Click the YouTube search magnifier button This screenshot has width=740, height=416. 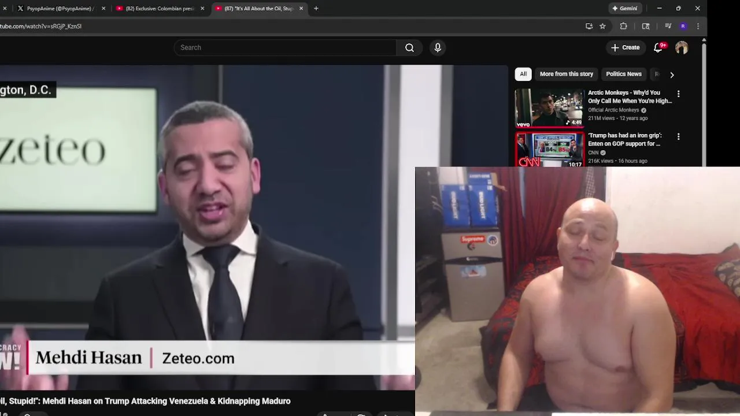(x=409, y=47)
